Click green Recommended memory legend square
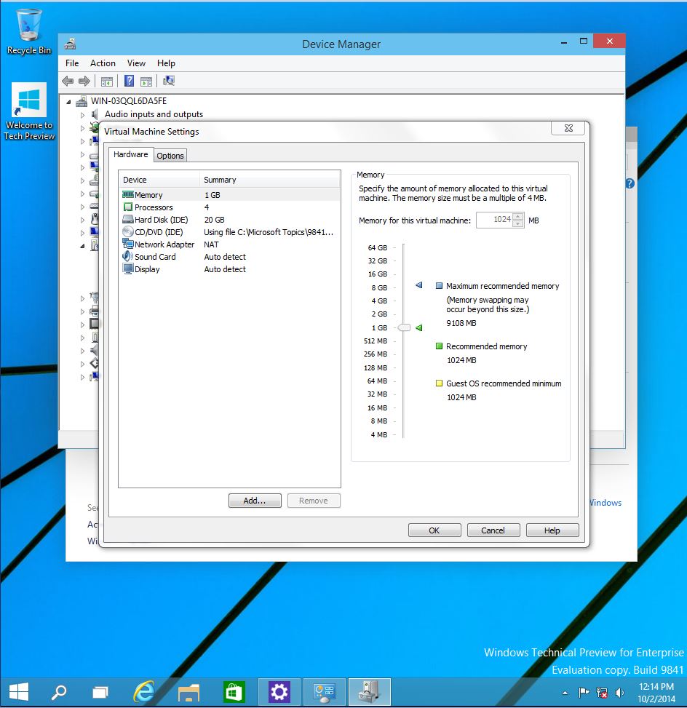Screen dimensions: 687x708 (439, 346)
